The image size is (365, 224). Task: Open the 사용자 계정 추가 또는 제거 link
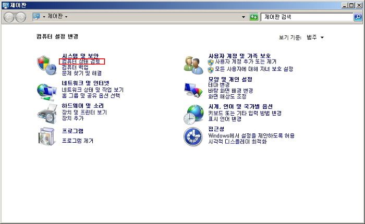click(x=246, y=62)
